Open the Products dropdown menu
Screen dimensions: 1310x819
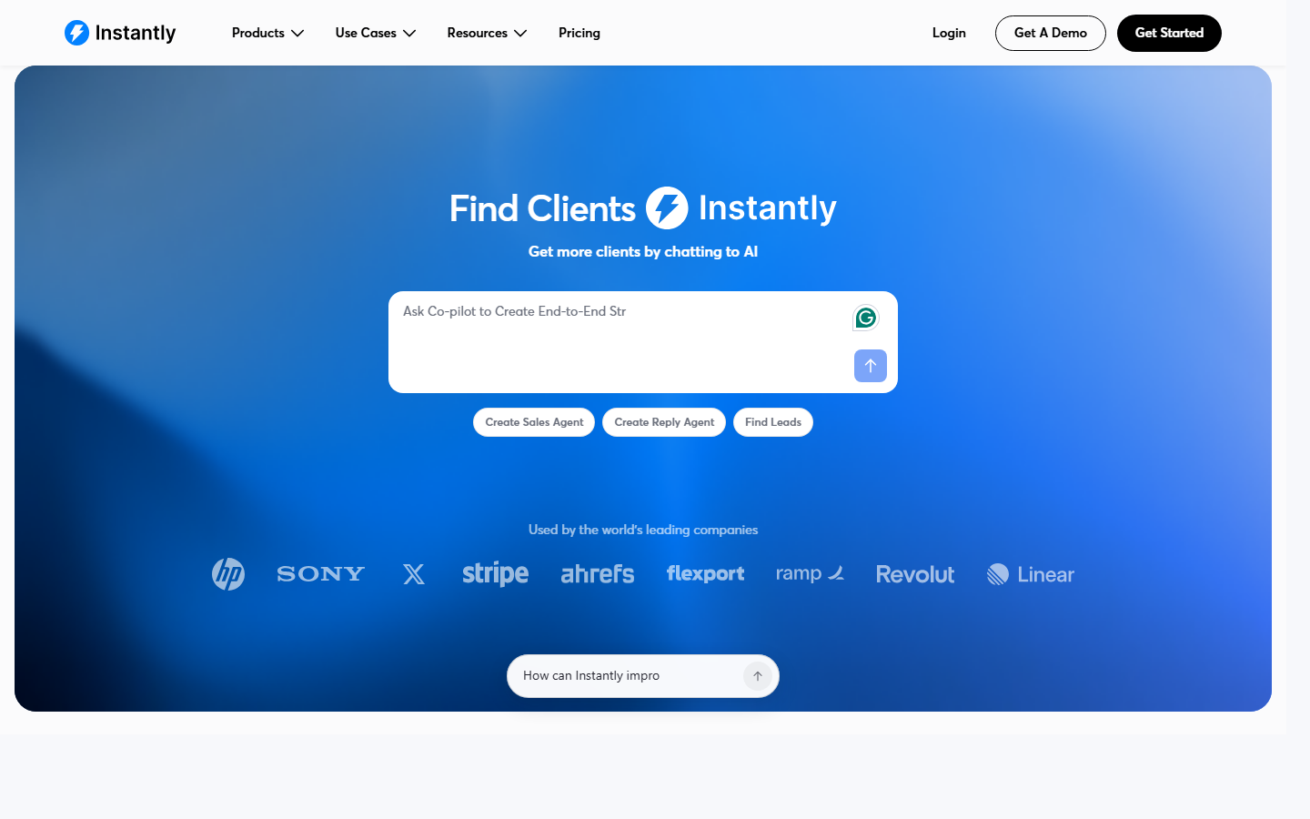point(267,33)
